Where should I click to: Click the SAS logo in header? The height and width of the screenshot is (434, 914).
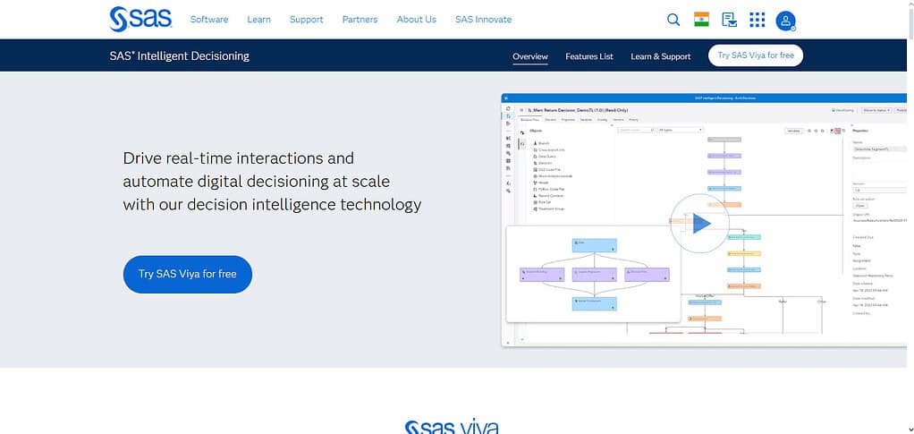coord(140,20)
